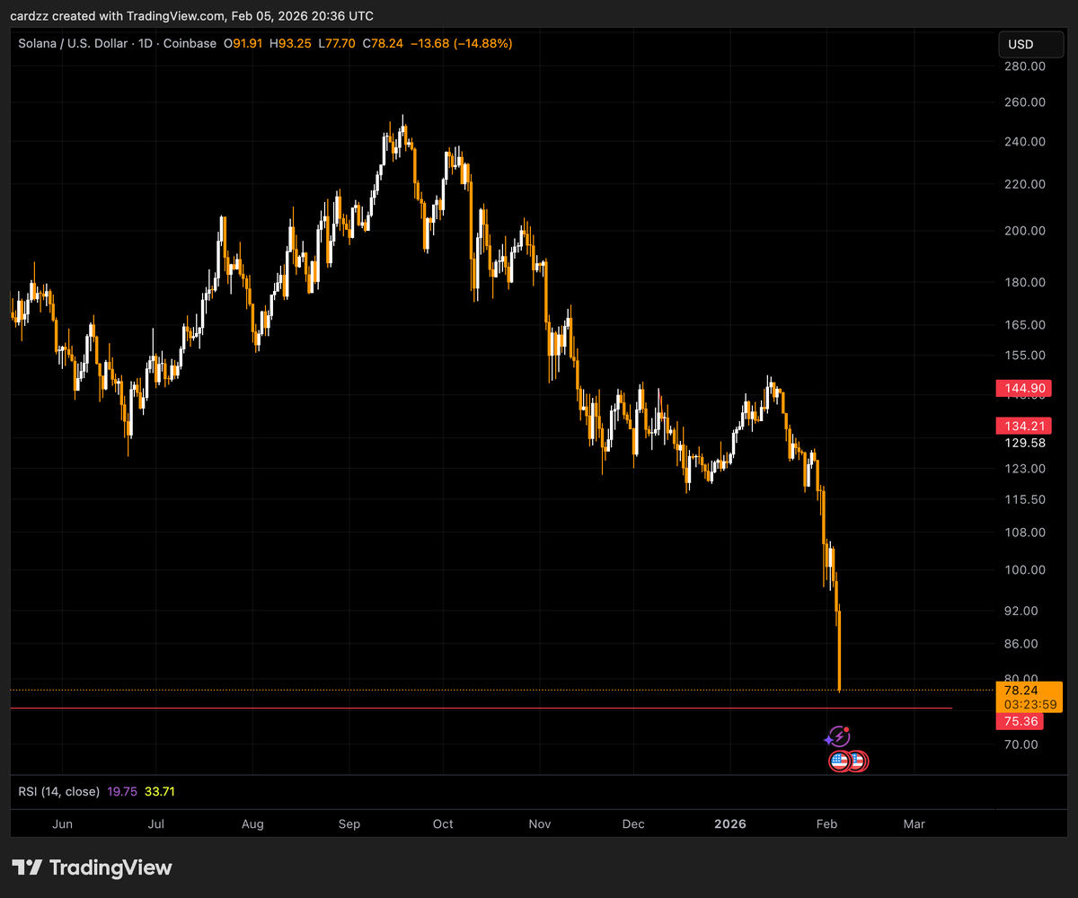Click the orange 78.24 current price label
The width and height of the screenshot is (1078, 898).
tap(1029, 691)
